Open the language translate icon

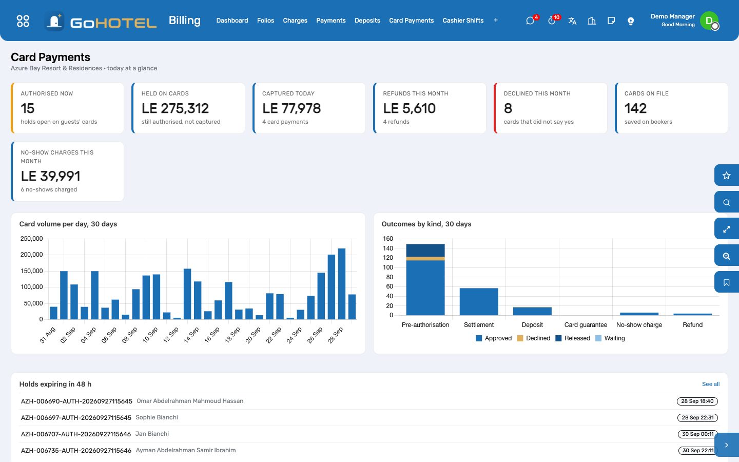click(x=572, y=21)
